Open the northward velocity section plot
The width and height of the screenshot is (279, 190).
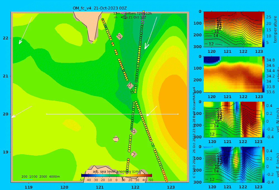click(233, 119)
